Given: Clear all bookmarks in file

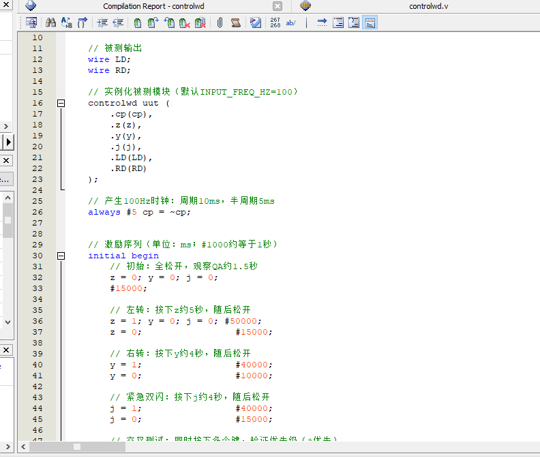Looking at the screenshot, I should (x=200, y=22).
